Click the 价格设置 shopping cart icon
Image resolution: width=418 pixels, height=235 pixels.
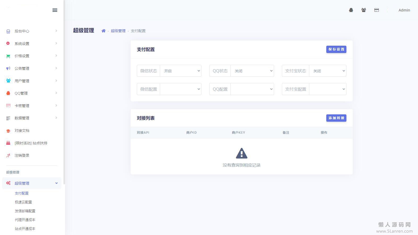coord(8,56)
